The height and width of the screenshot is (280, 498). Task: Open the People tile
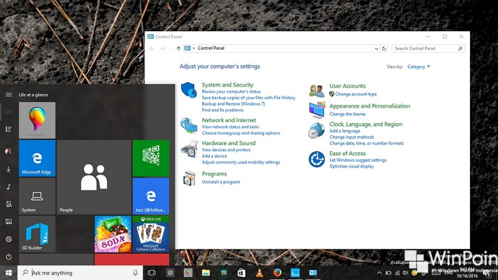click(x=94, y=177)
